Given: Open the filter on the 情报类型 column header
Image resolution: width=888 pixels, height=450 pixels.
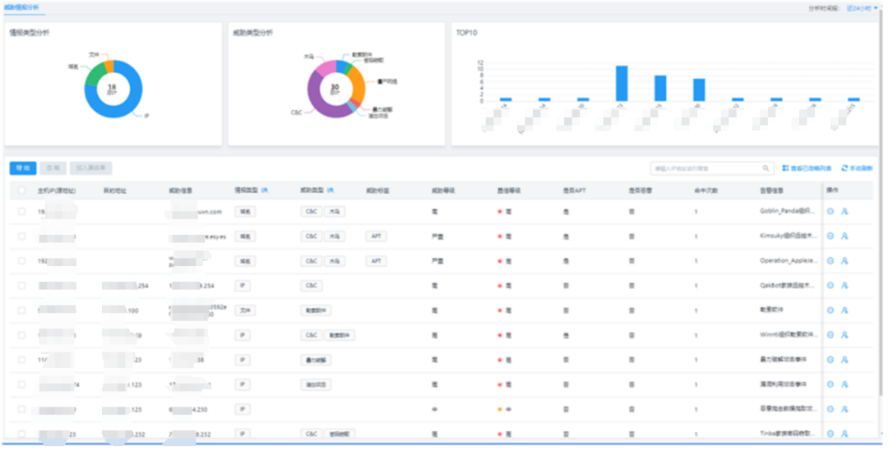Looking at the screenshot, I should click(x=264, y=190).
